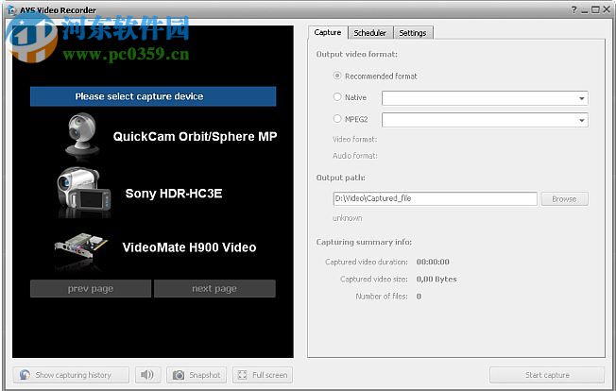The width and height of the screenshot is (616, 391).
Task: Toggle sound with the speaker icon button
Action: pos(147,375)
